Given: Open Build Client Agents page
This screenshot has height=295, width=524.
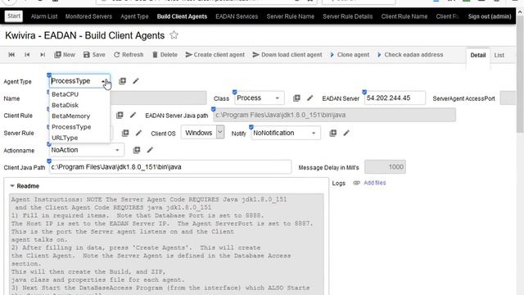Looking at the screenshot, I should pos(182,16).
